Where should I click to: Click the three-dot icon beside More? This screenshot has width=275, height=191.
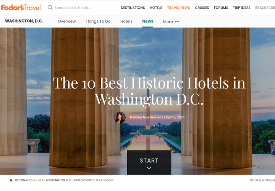177,21
